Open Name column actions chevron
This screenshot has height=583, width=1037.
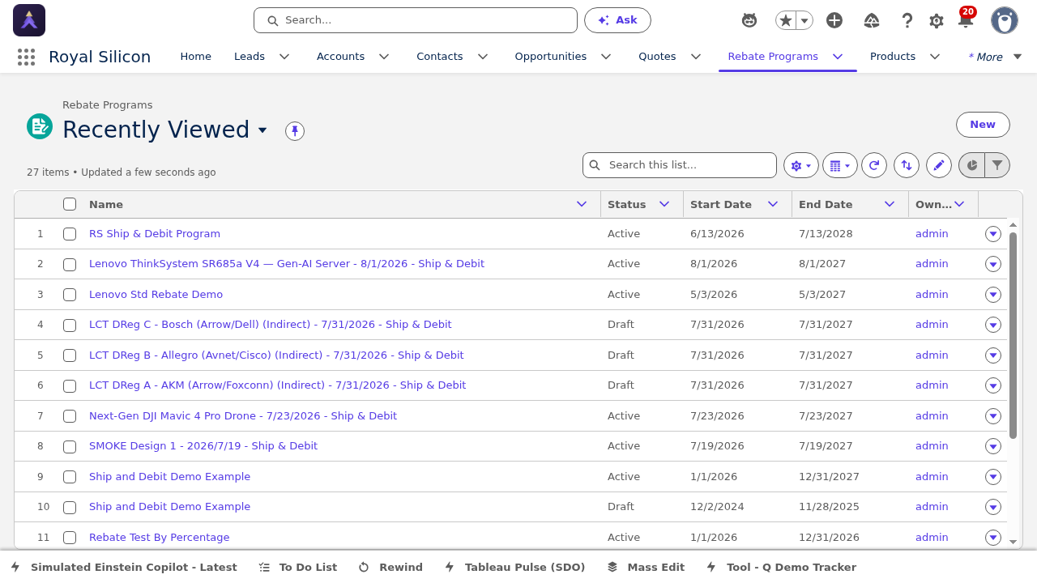point(581,204)
